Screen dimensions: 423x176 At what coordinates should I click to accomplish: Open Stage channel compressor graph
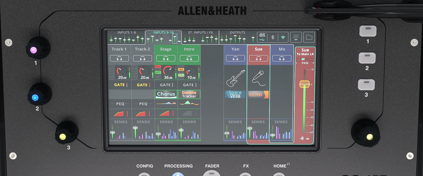click(166, 113)
